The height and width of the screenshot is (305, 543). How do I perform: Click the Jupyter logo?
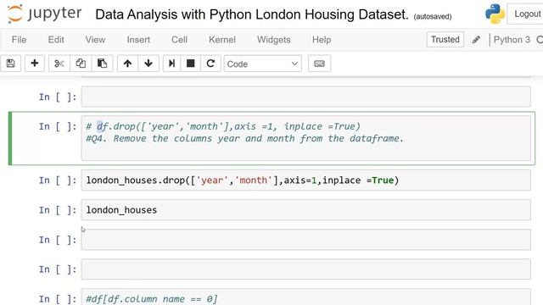tap(44, 14)
